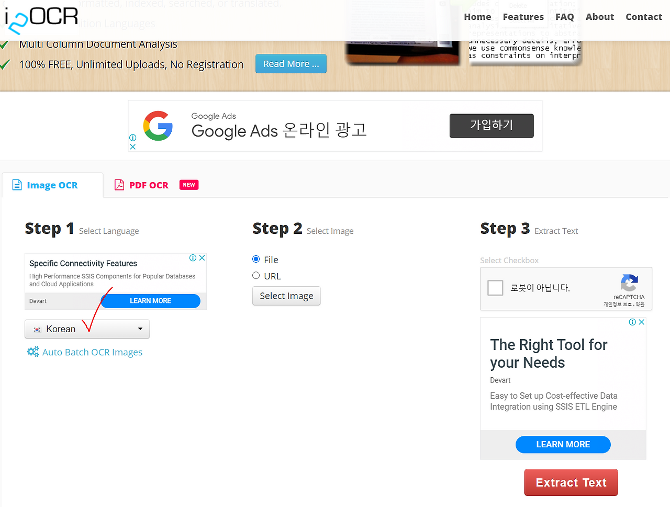Open the Contact page
Screen dimensions: 670x507
(643, 17)
